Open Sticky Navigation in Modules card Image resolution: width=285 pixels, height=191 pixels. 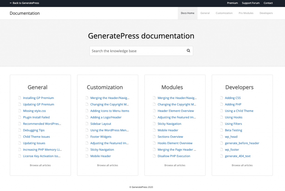[x=169, y=124]
